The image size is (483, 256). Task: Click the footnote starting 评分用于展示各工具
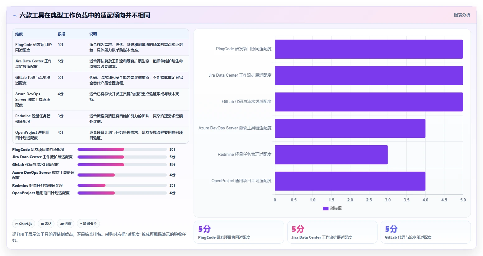click(99, 237)
